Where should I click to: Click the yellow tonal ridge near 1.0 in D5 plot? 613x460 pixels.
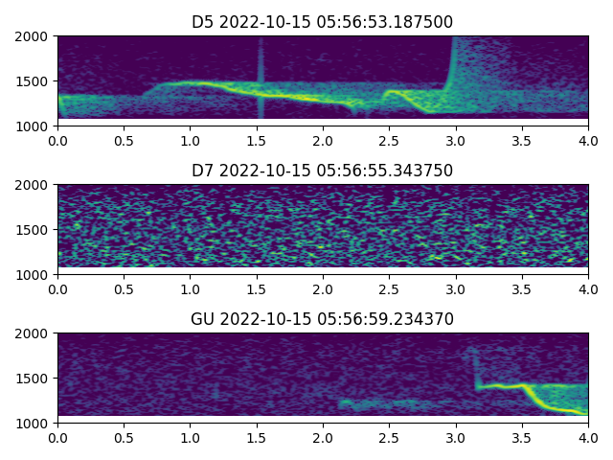pos(192,83)
